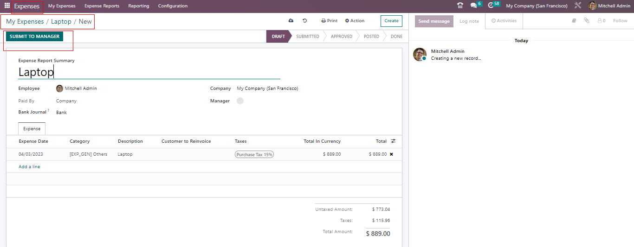Click the Add a line link
Image resolution: width=634 pixels, height=247 pixels.
[29, 167]
